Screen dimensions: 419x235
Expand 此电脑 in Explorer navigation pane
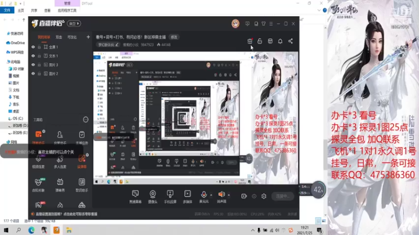tap(14, 62)
